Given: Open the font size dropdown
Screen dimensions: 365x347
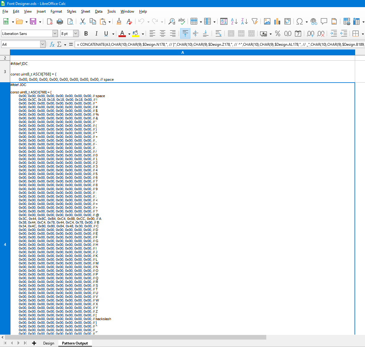Looking at the screenshot, I should click(x=76, y=34).
